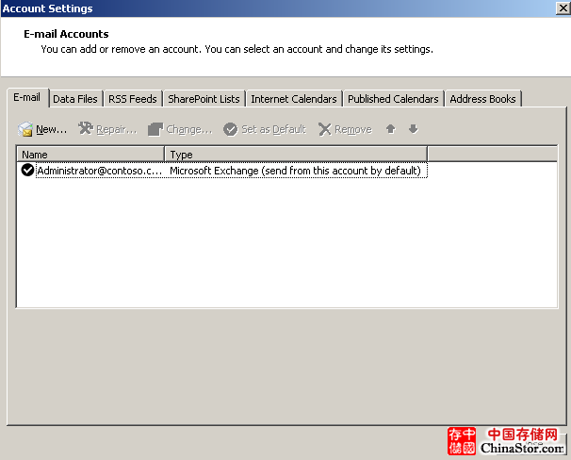
Task: Sort accounts by the Type column header
Action: click(296, 155)
